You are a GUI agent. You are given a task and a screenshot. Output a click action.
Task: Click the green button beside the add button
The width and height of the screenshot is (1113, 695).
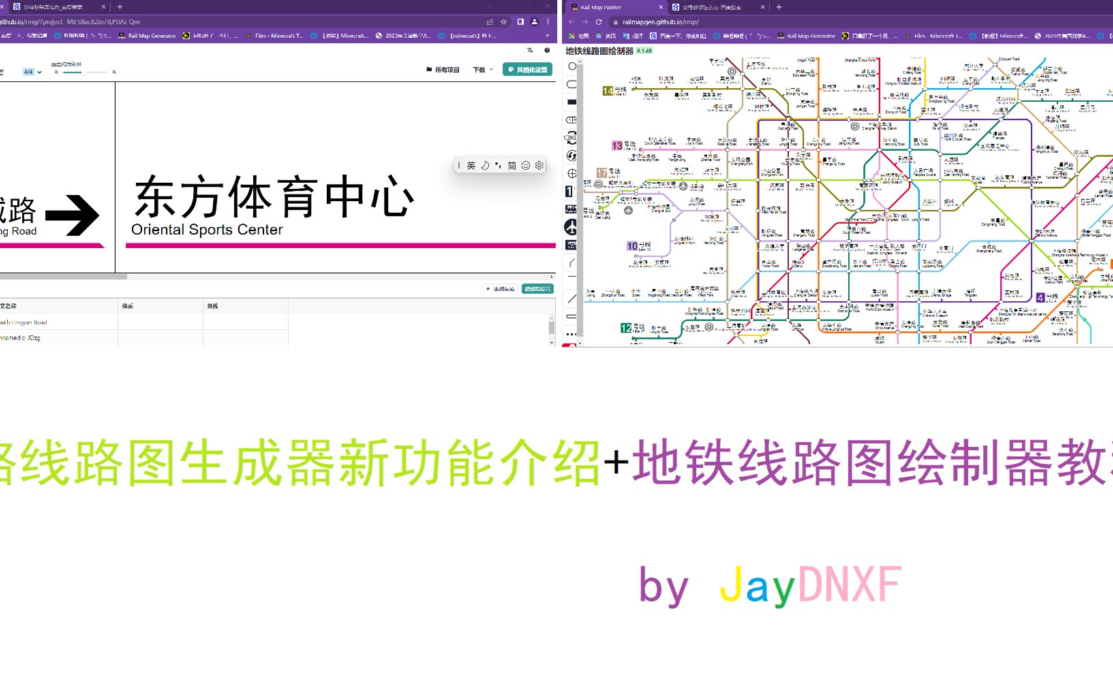pyautogui.click(x=538, y=289)
